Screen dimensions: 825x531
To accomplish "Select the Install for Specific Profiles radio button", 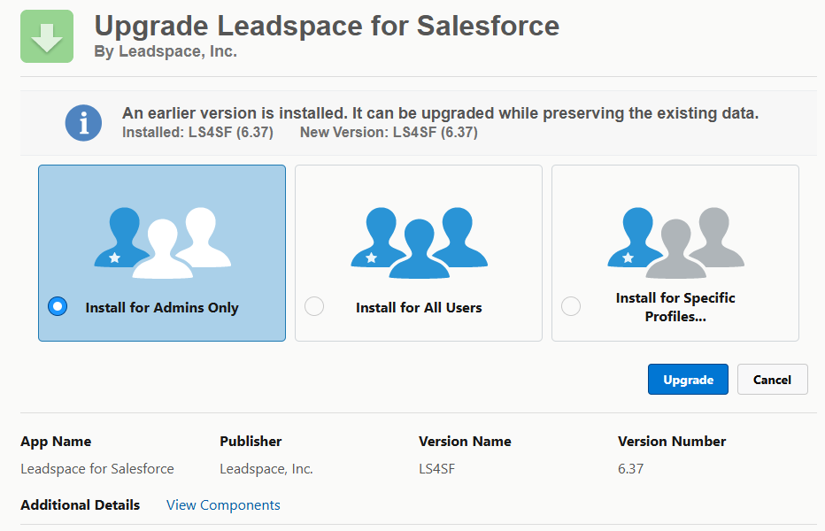I will point(570,306).
